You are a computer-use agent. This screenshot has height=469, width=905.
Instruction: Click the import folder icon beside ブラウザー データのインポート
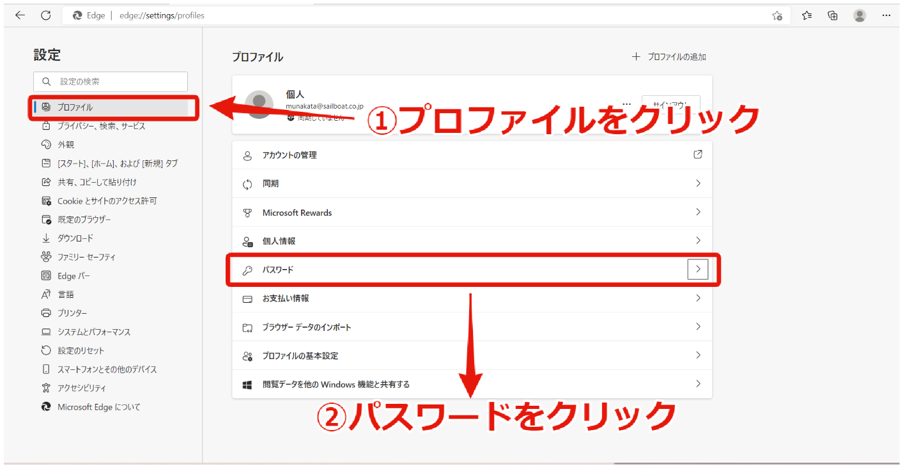247,328
